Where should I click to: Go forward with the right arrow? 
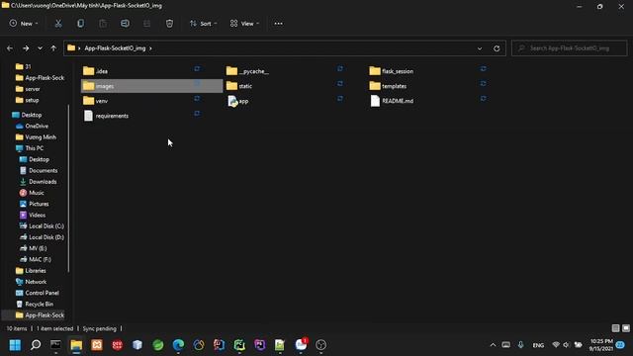pos(26,48)
